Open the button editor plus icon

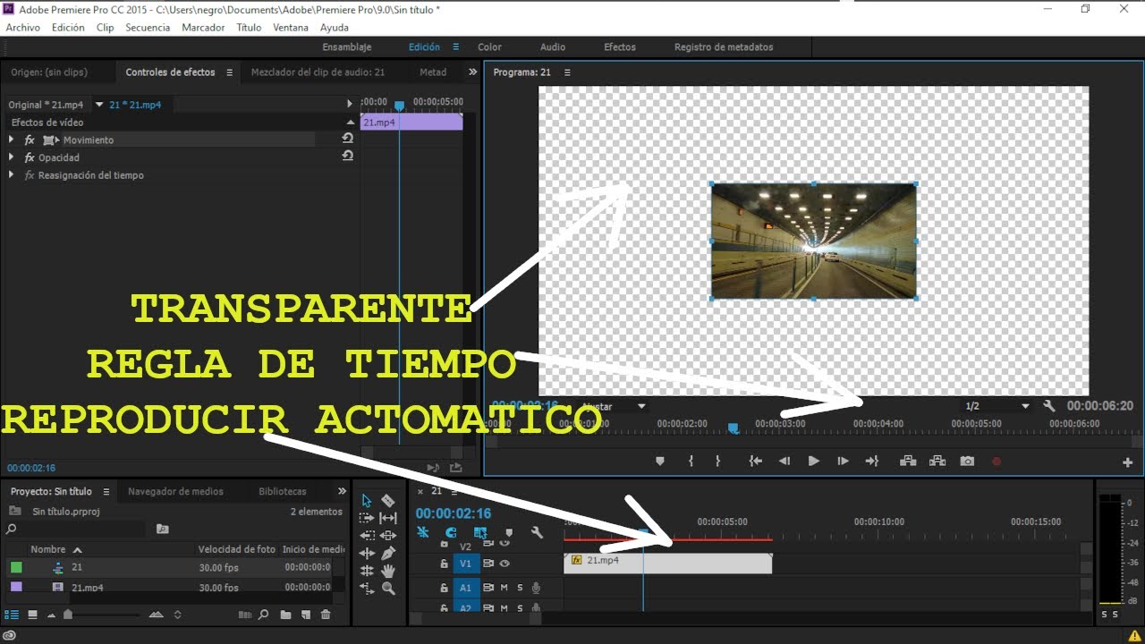click(x=1127, y=462)
